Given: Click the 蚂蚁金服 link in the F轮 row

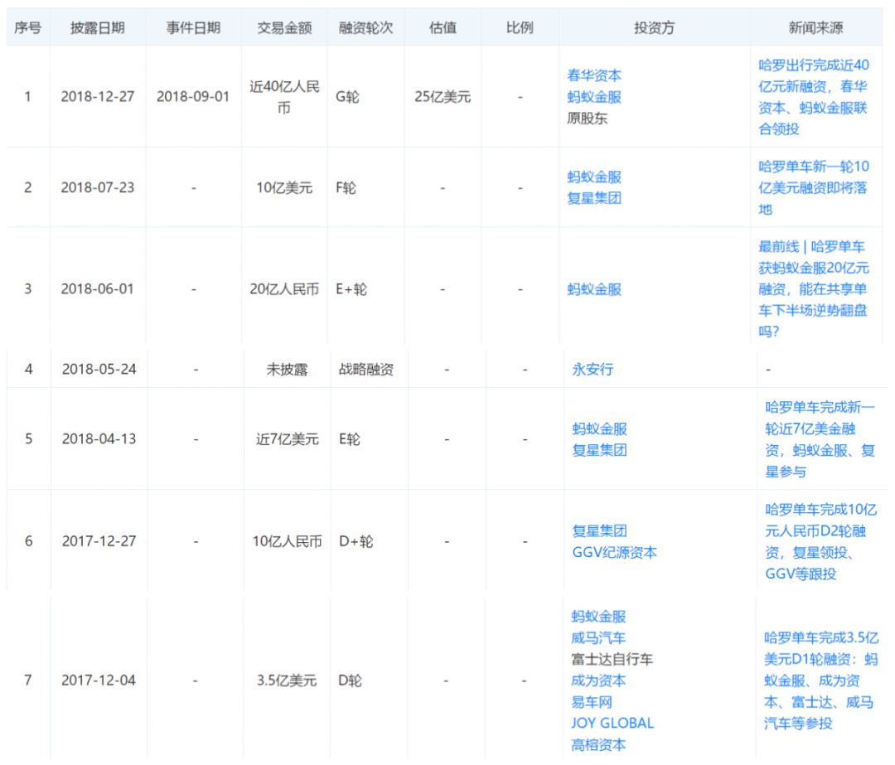Looking at the screenshot, I should (593, 177).
